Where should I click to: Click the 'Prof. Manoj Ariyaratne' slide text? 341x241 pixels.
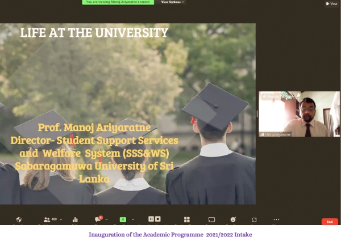click(94, 128)
